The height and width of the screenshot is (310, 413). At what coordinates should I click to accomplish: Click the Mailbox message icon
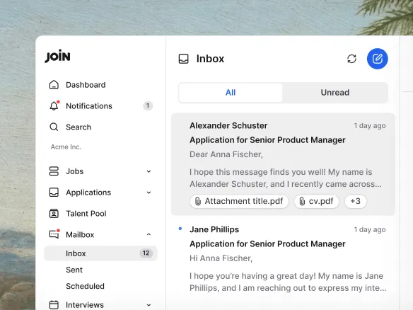coord(54,234)
